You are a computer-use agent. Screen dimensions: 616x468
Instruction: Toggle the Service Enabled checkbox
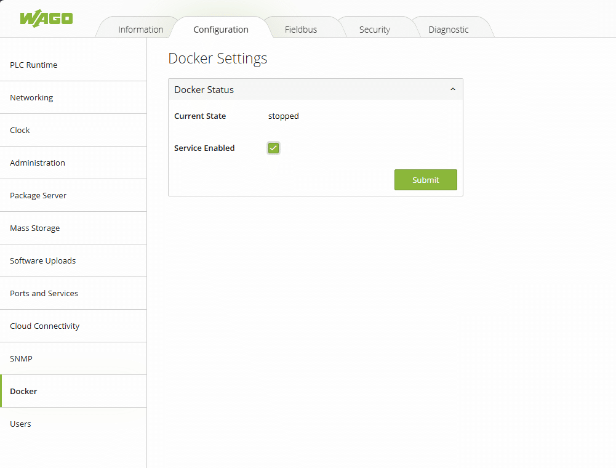click(x=273, y=148)
